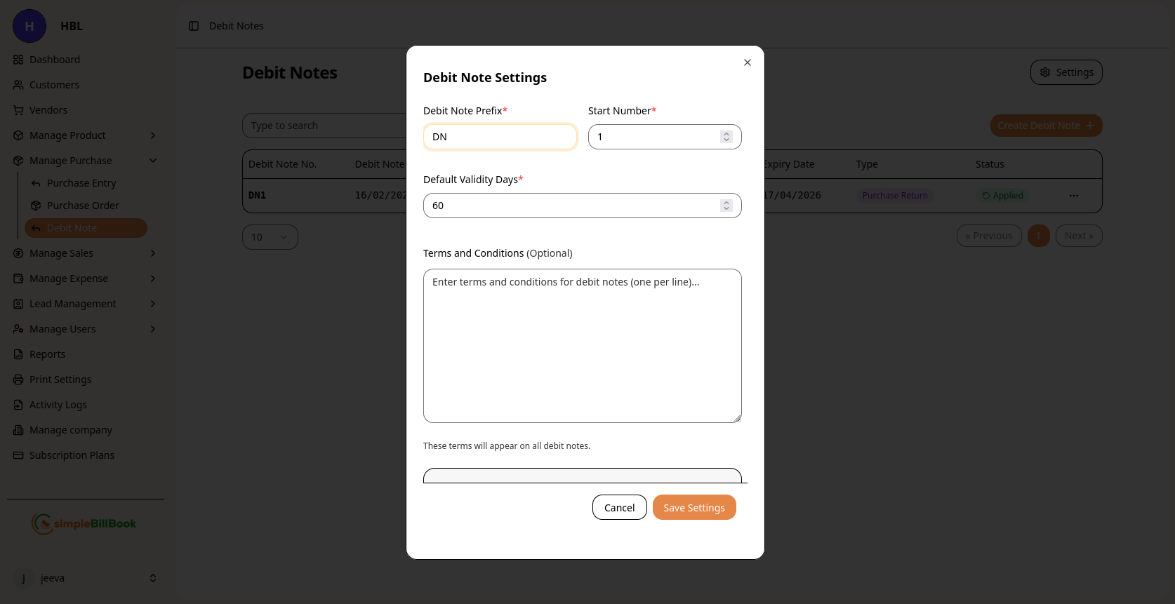
Task: Open the Dashboard icon in sidebar
Action: coord(18,60)
